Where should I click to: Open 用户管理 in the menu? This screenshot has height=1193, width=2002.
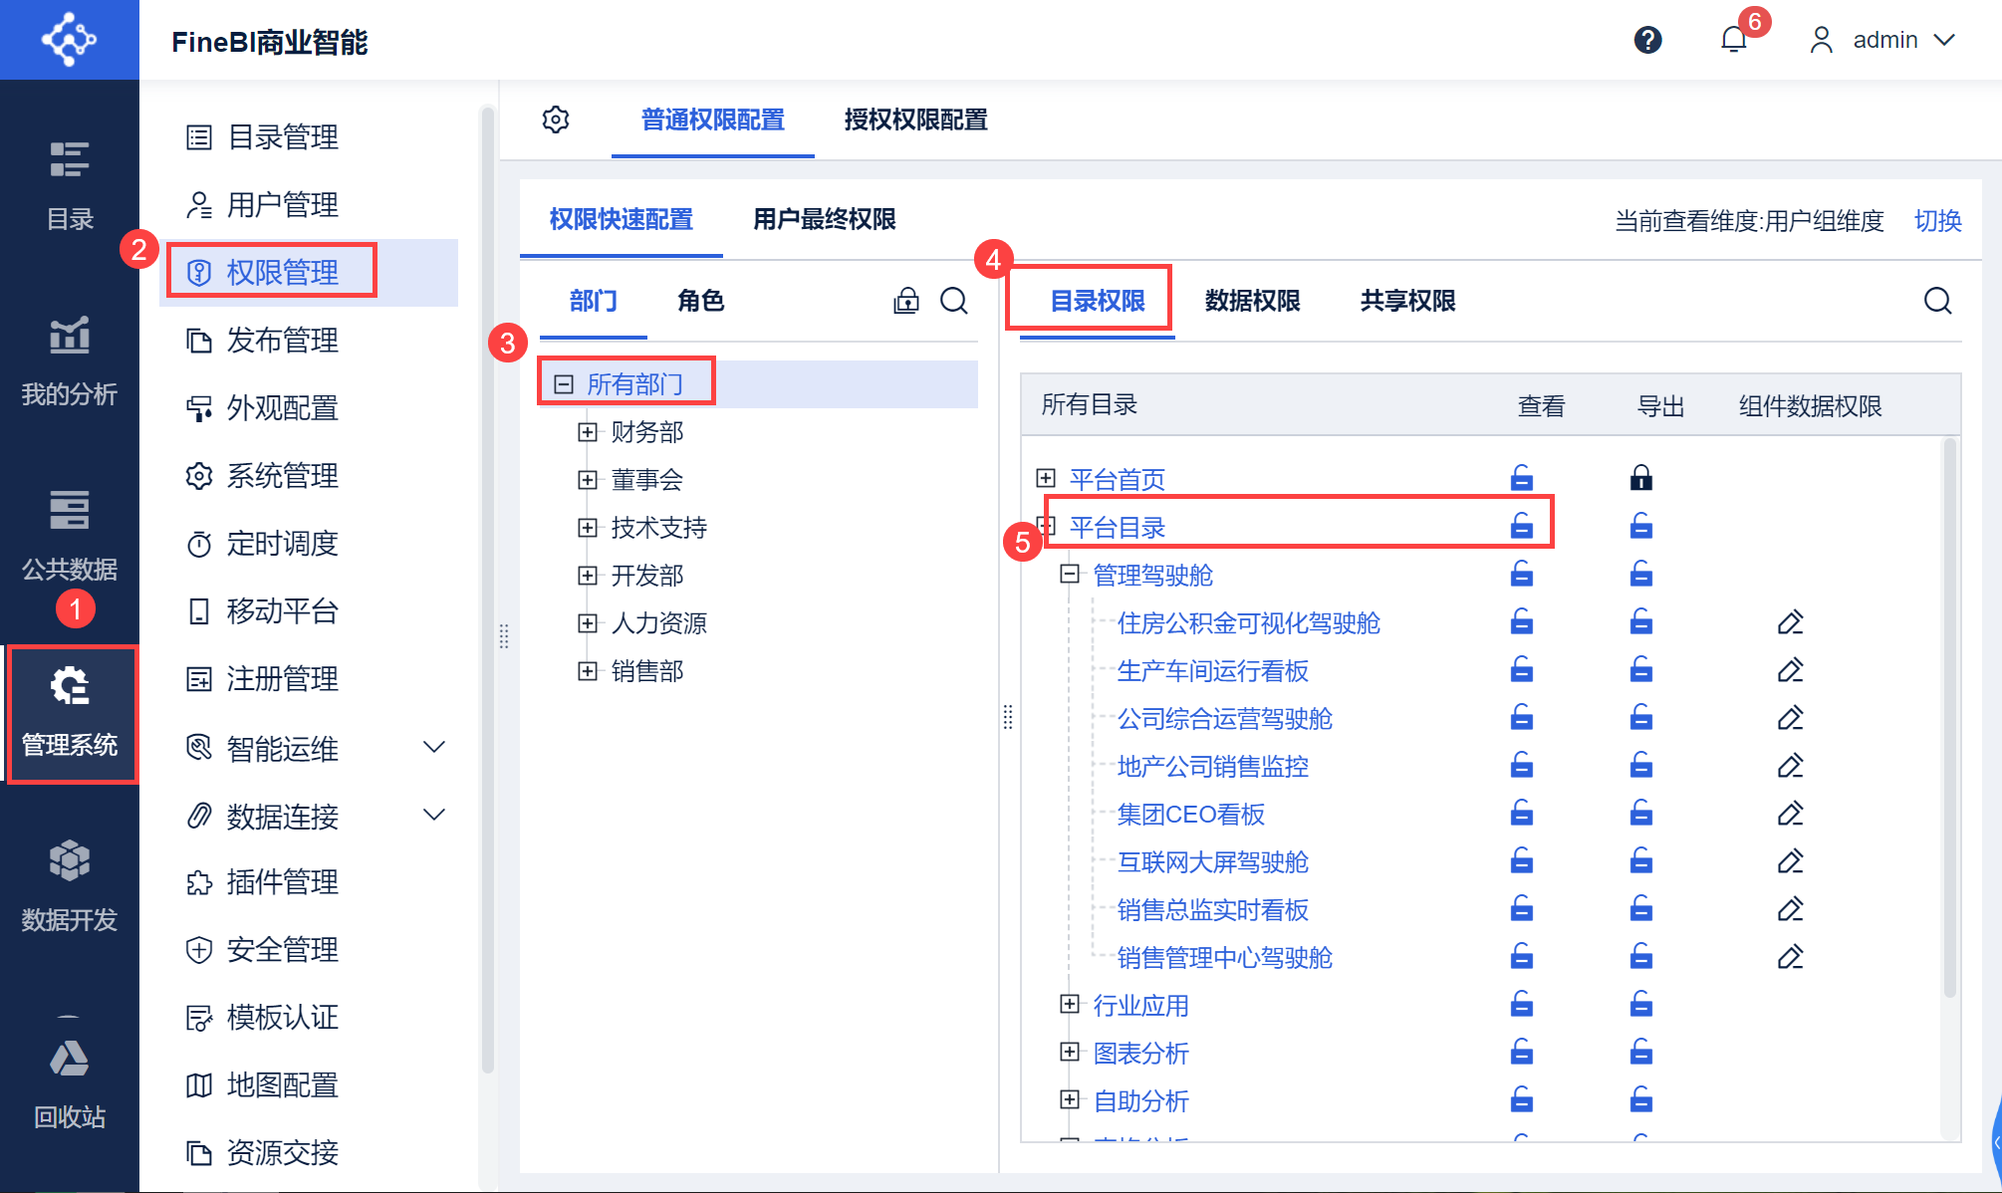point(283,204)
